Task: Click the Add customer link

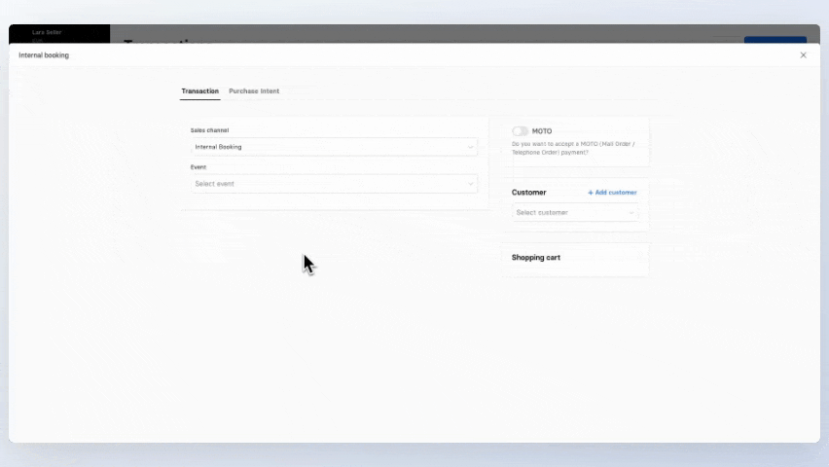Action: tap(615, 193)
